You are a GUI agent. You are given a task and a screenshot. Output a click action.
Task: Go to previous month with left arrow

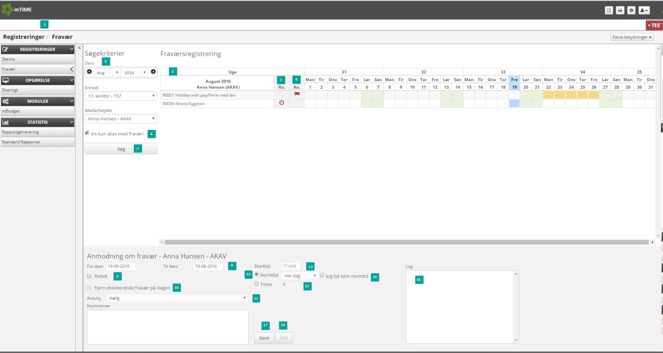89,72
